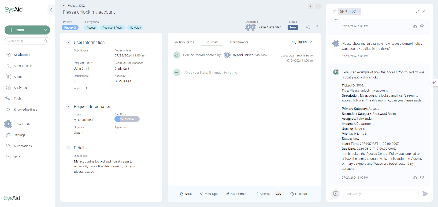Go to previous request with the left arrow
The width and height of the screenshot is (438, 207).
311,6
